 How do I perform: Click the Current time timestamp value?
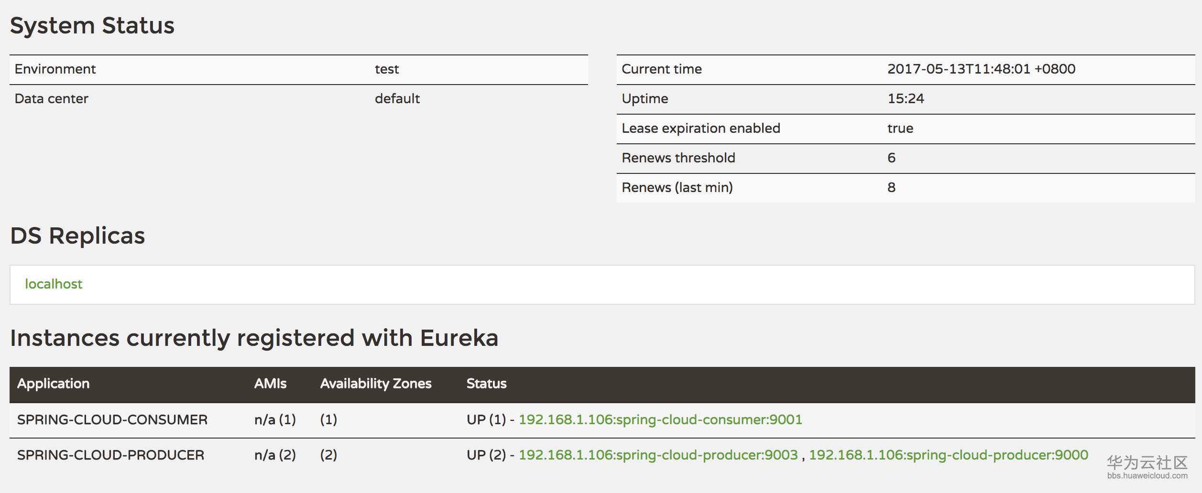(x=981, y=69)
